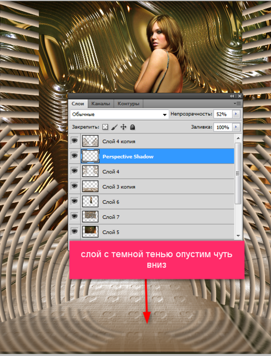Hide the Слой 7 layer
Image resolution: width=271 pixels, height=356 pixels.
pos(74,216)
